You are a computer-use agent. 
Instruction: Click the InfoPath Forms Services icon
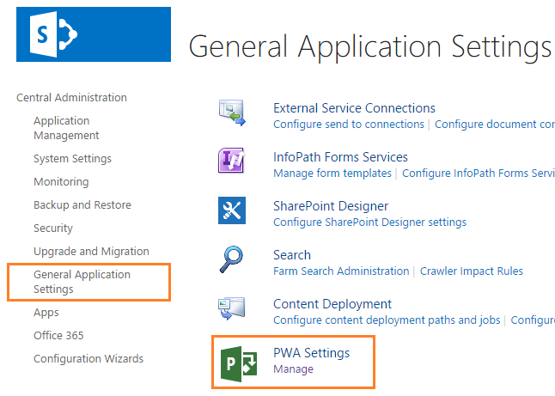tap(232, 161)
